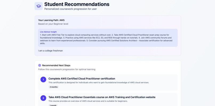Click the graduation cap icon
Image resolution: width=215 pixels, height=106 pixels.
(x=38, y=6)
